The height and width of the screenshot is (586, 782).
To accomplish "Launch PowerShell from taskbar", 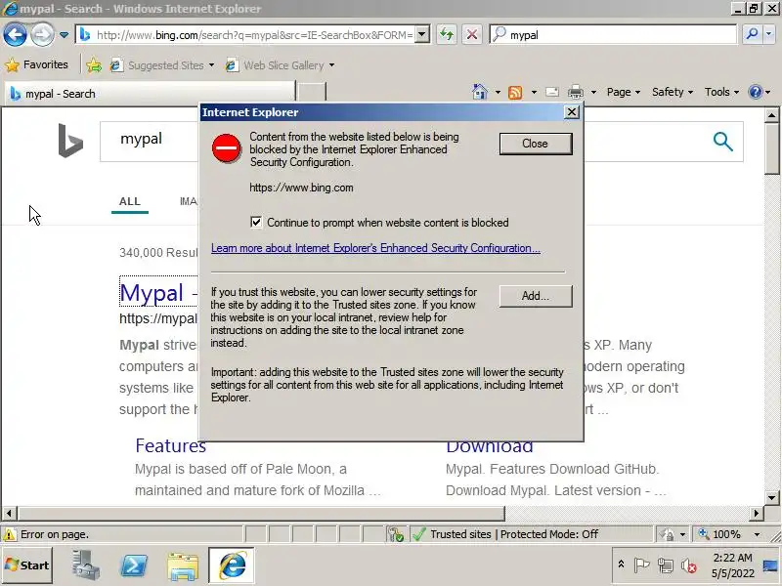I will click(134, 565).
